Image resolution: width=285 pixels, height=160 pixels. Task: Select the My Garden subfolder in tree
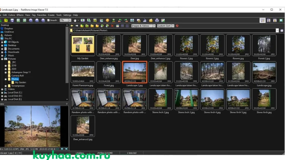point(20,82)
